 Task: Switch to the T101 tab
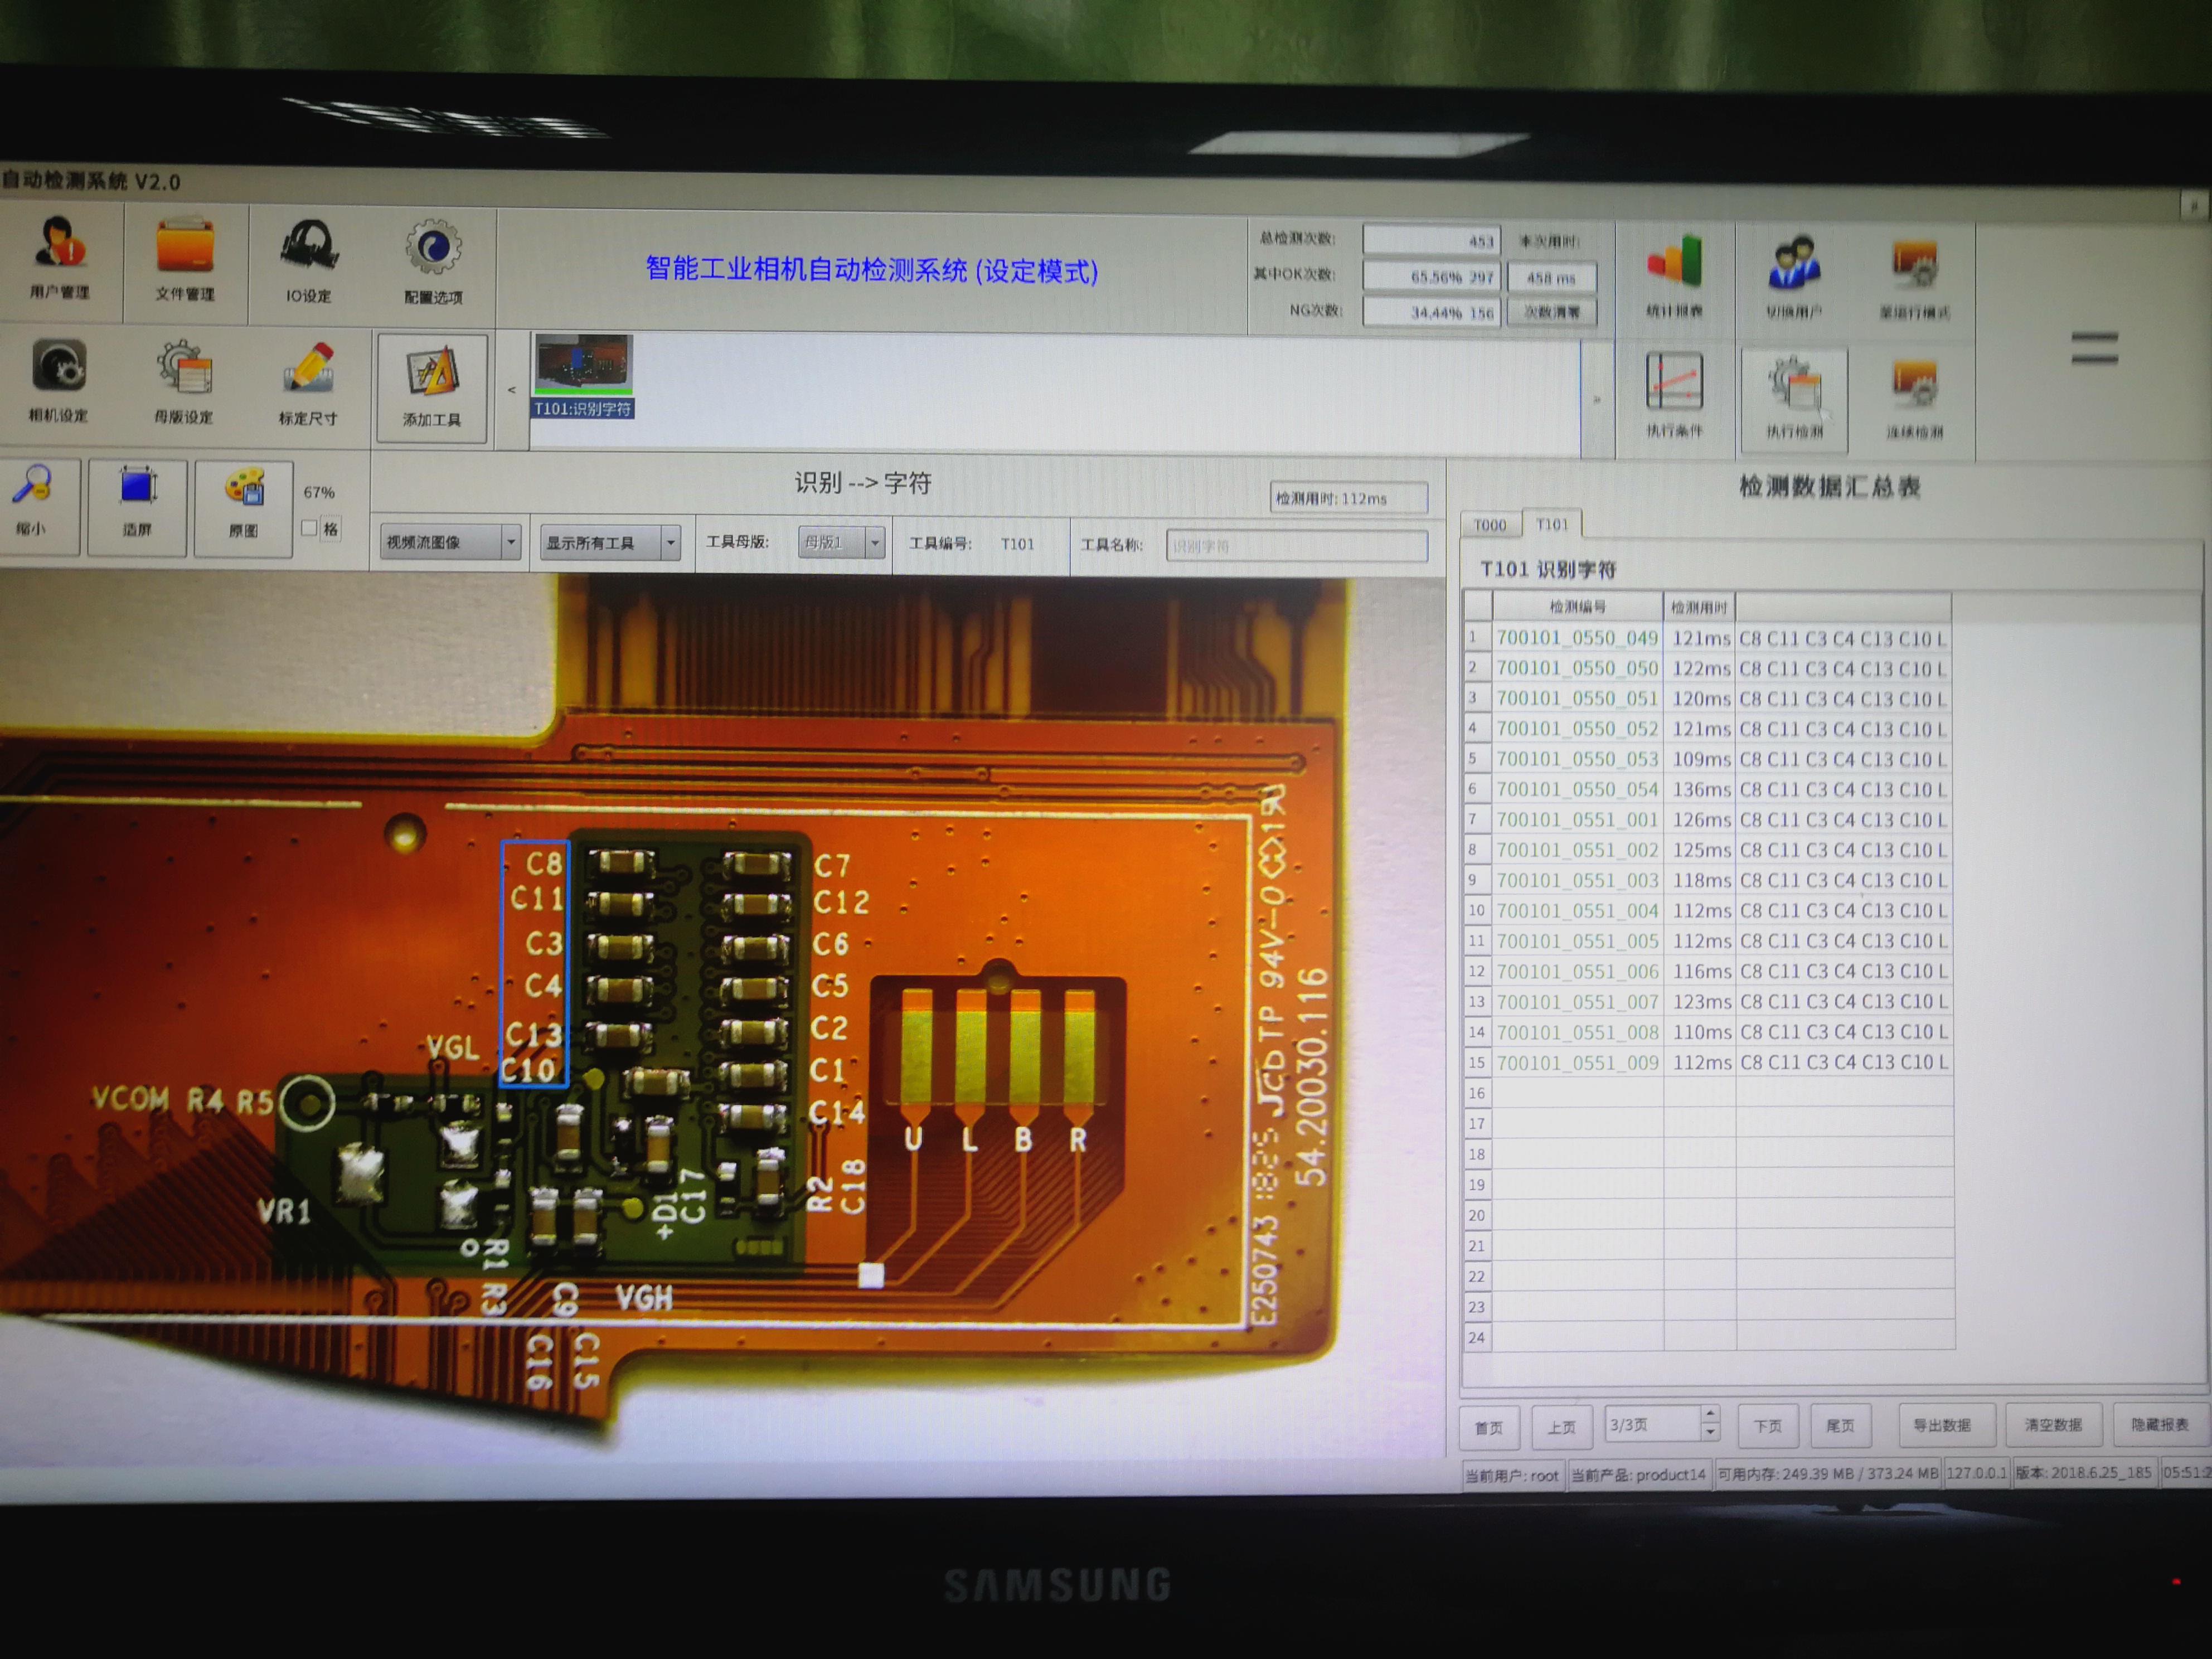[x=1552, y=524]
